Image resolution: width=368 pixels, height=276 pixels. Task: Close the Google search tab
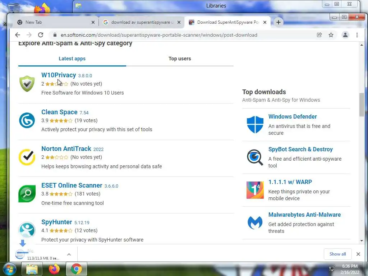[x=179, y=22]
